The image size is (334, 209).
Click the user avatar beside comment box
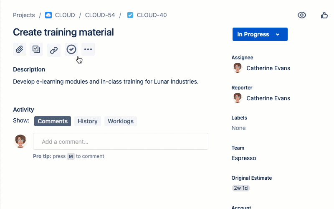pos(20,141)
